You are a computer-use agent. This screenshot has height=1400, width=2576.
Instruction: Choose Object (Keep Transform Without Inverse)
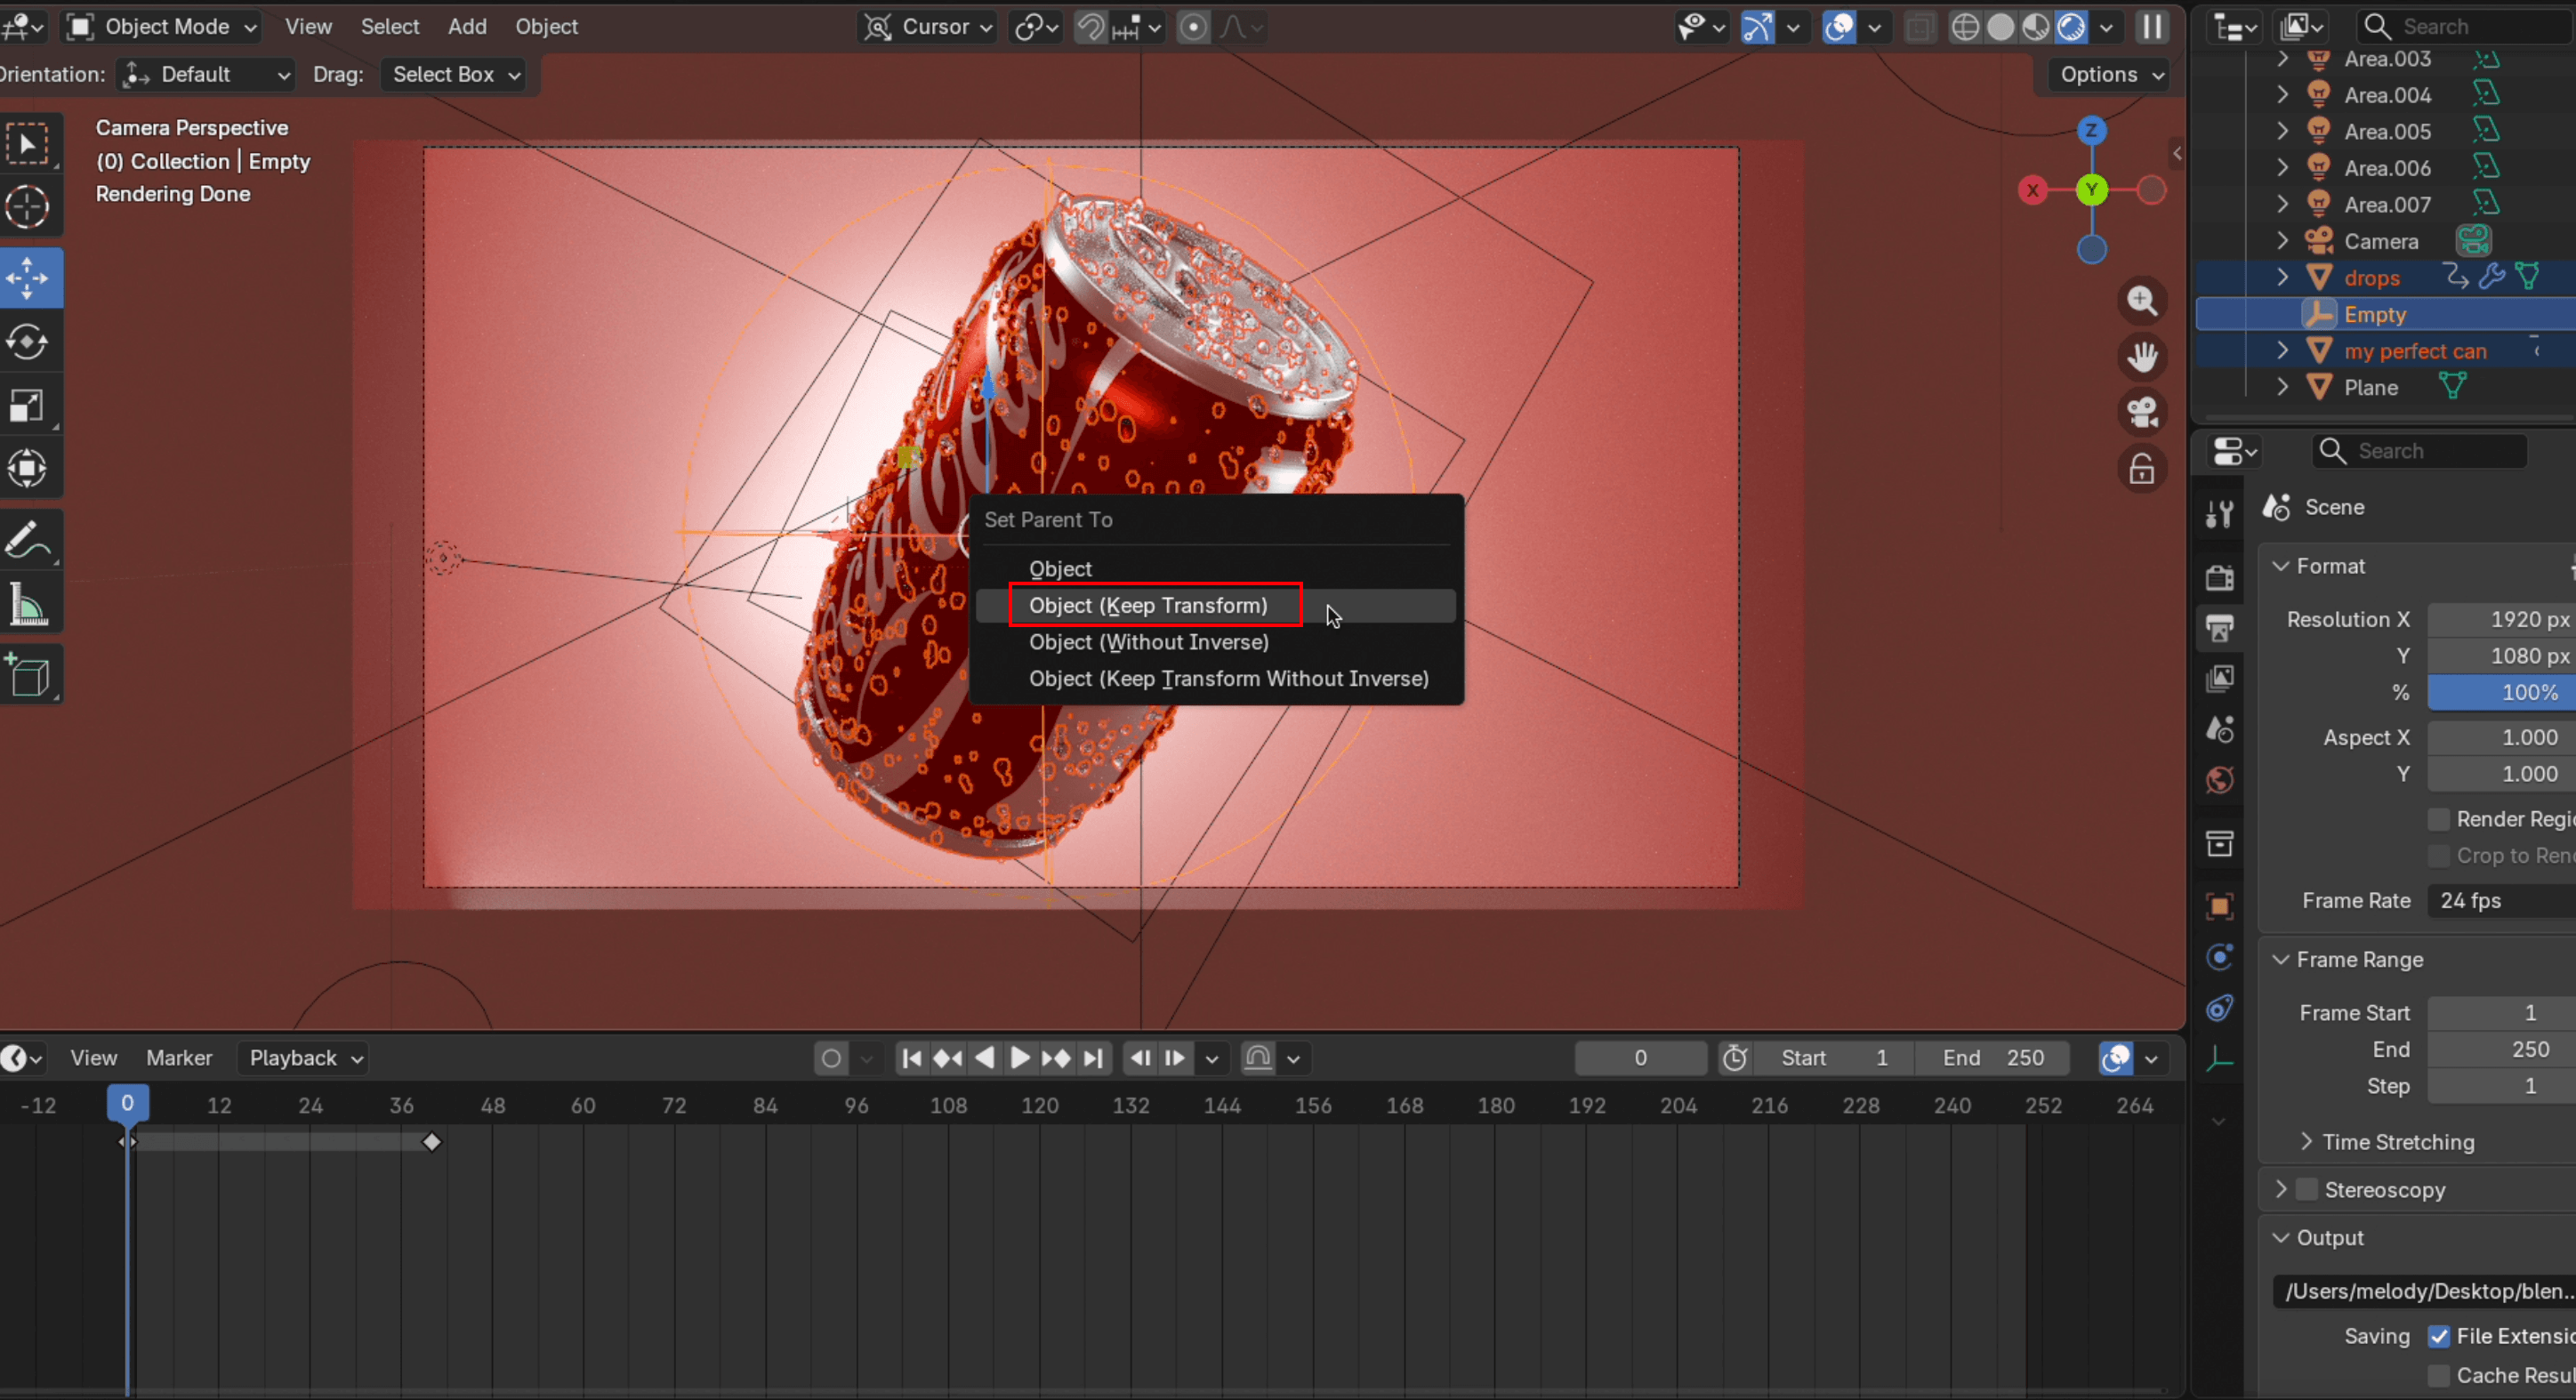[x=1215, y=679]
